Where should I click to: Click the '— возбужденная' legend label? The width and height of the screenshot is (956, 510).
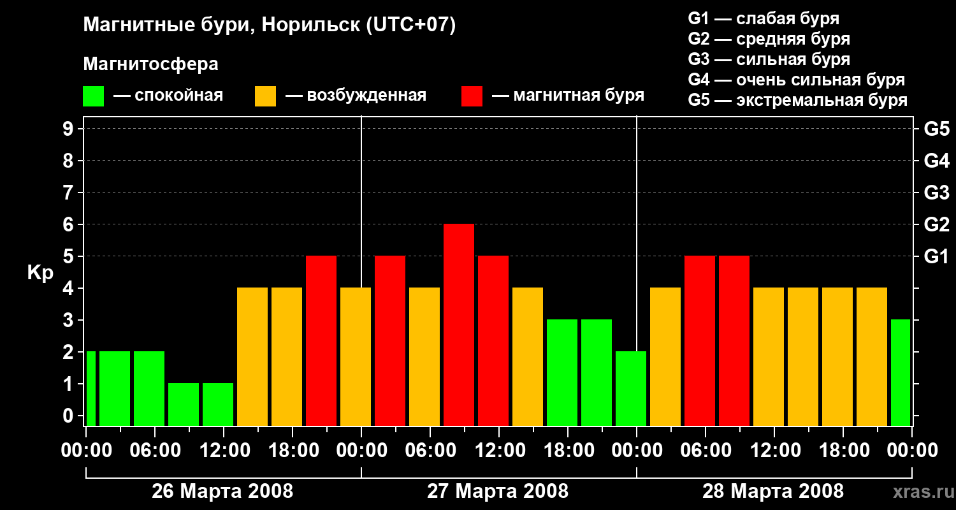[356, 96]
